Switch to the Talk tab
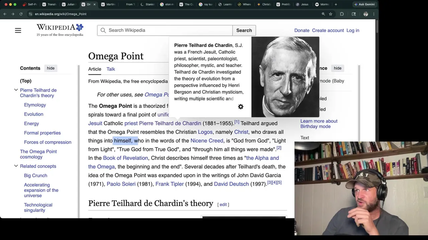Image resolution: width=428 pixels, height=240 pixels. coord(111,69)
